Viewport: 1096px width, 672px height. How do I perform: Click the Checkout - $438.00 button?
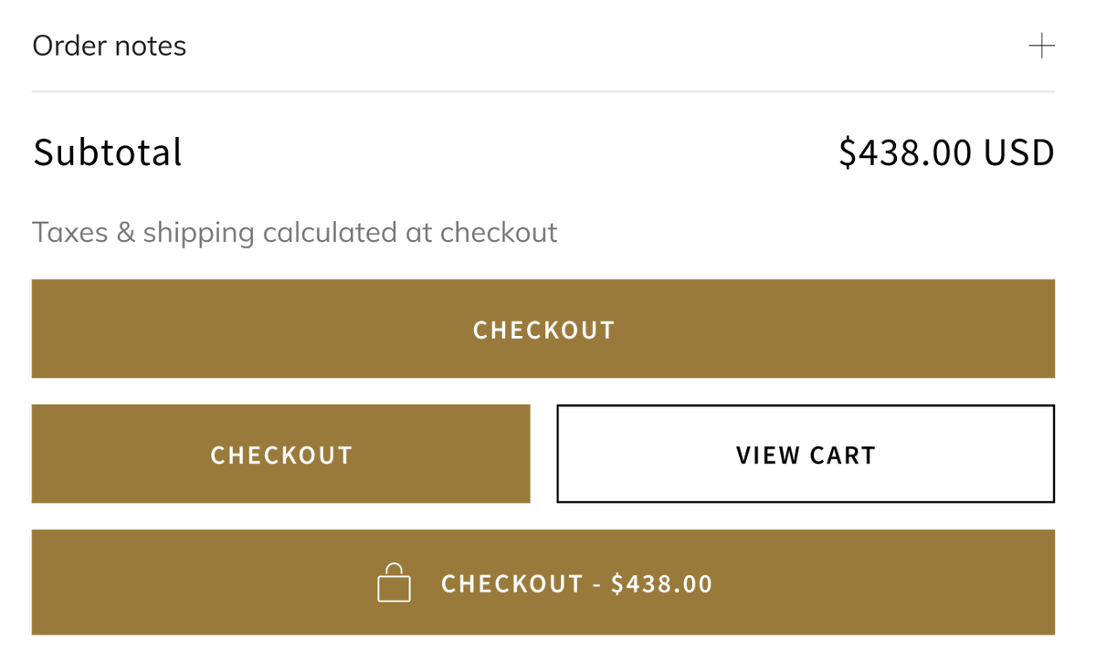(543, 583)
